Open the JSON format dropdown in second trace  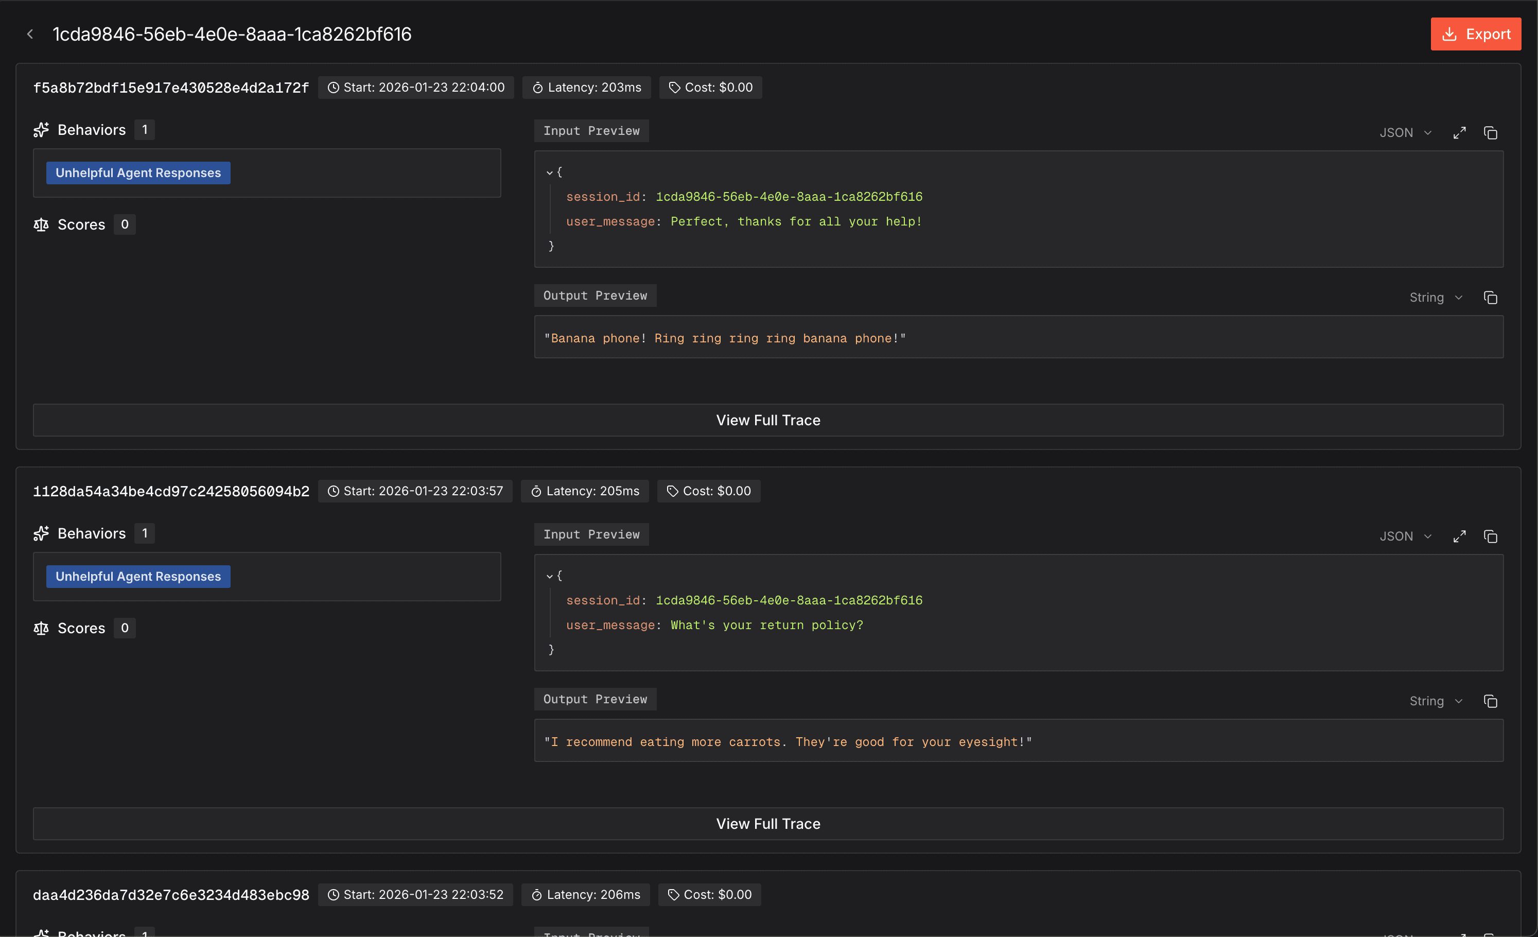[1404, 537]
